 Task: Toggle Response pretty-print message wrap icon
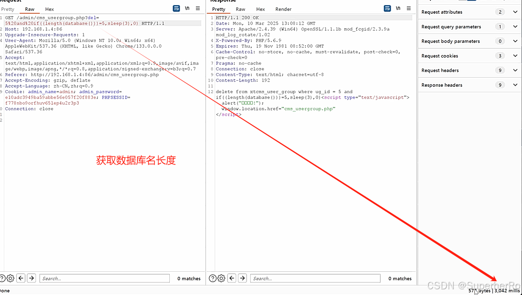pos(387,9)
